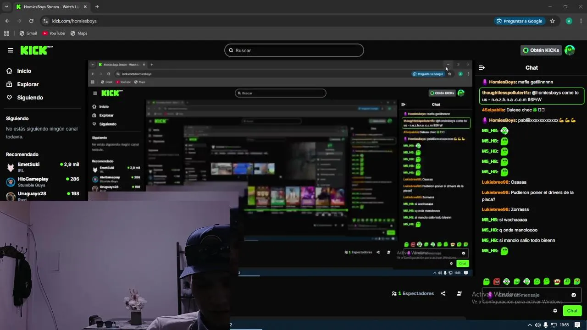The height and width of the screenshot is (330, 587).
Task: Open a new Chrome tab
Action: click(x=97, y=7)
